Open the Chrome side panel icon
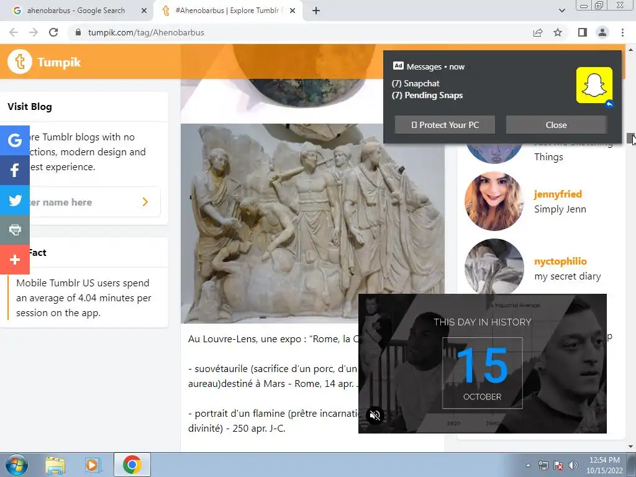 [583, 32]
